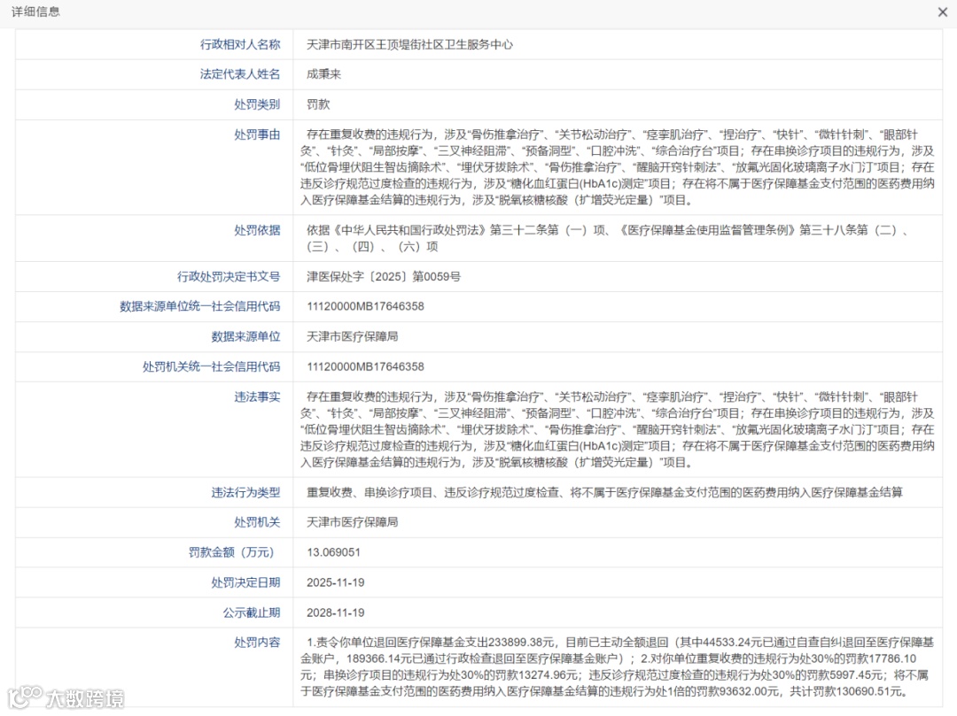The image size is (957, 716).
Task: Select the publicity end date 2028-11-19
Action: 335,612
